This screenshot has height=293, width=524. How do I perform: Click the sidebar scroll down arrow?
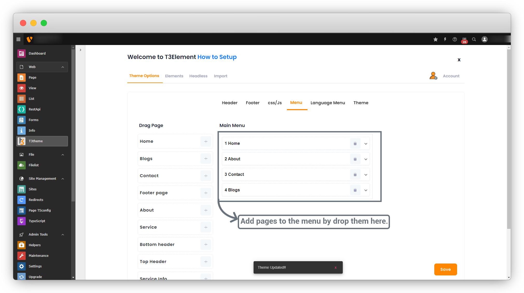tap(73, 277)
